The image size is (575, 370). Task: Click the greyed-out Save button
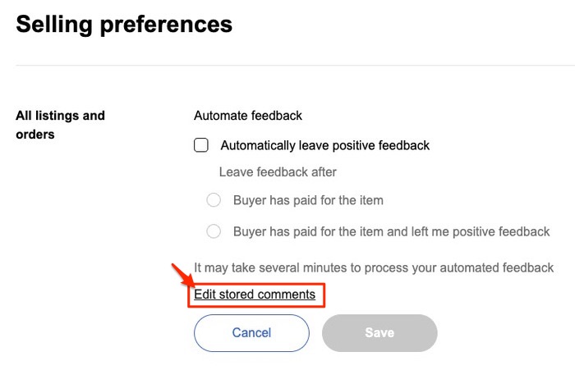(x=379, y=332)
